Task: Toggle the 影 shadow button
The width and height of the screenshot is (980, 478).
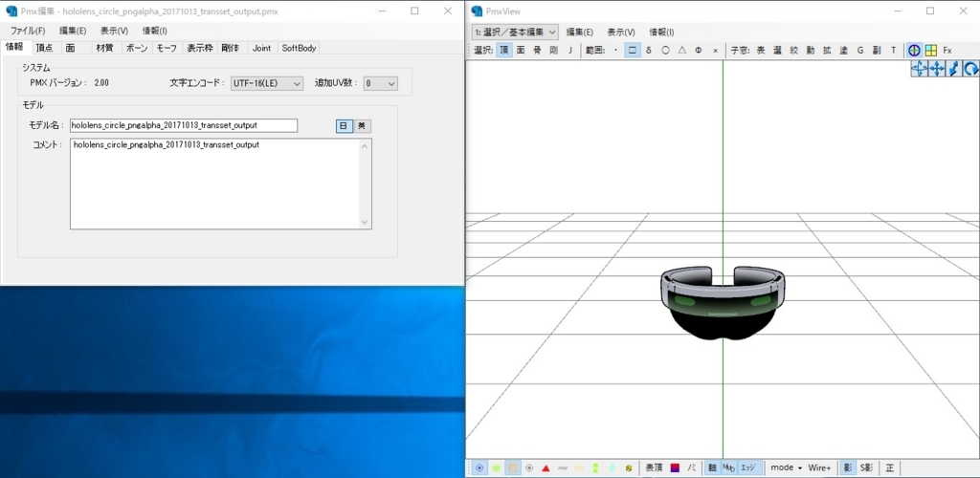Action: 848,468
